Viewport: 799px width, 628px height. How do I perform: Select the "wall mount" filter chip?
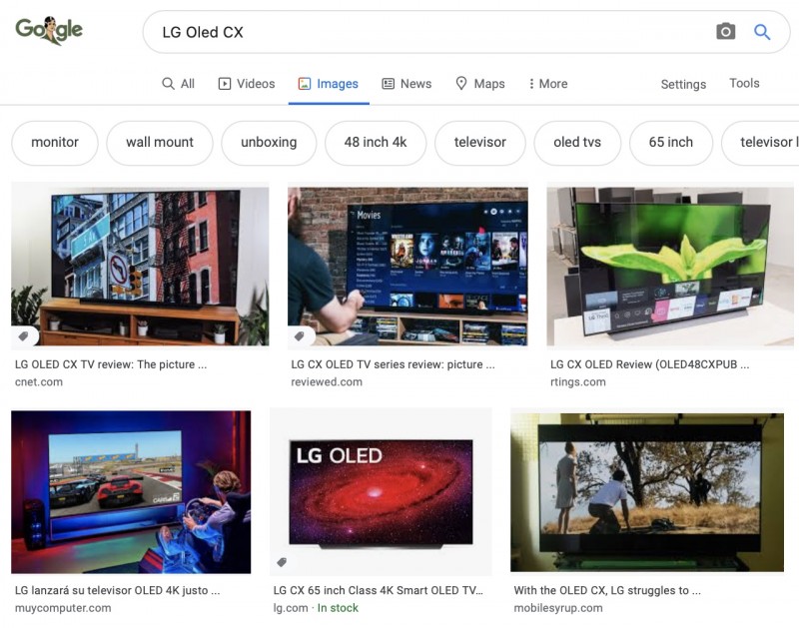[160, 143]
